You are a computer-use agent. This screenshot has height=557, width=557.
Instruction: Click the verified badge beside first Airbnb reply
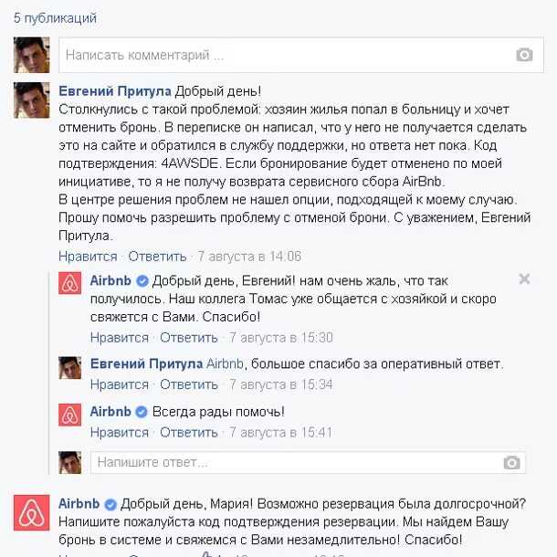[142, 281]
